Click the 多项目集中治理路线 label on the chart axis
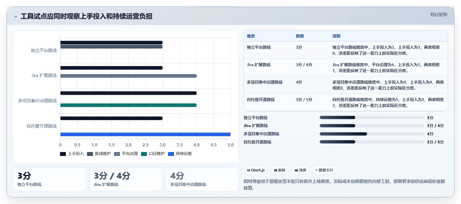The height and width of the screenshot is (204, 461). tap(38, 101)
